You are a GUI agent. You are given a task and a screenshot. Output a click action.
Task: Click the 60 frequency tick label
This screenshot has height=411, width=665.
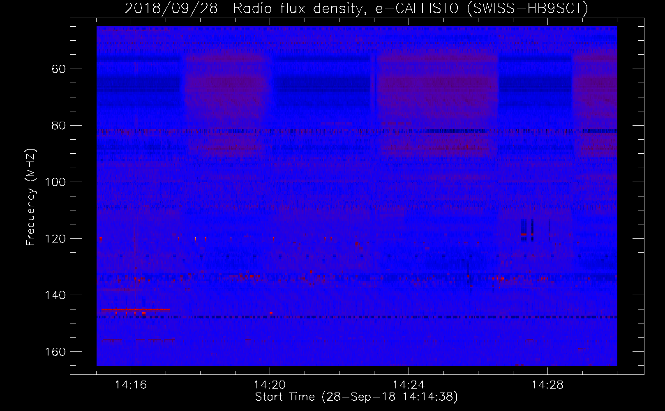[x=59, y=69]
